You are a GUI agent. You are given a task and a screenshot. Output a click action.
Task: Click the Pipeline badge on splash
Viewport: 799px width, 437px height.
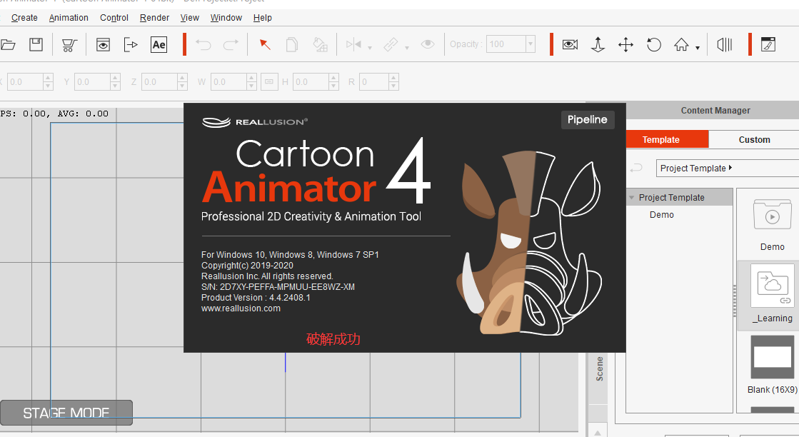click(588, 120)
